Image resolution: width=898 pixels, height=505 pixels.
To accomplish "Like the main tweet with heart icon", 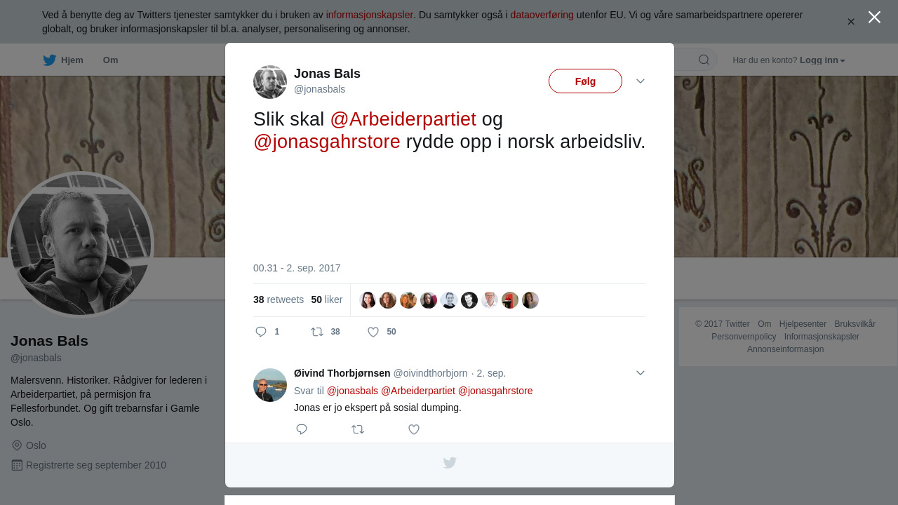I will pos(373,332).
